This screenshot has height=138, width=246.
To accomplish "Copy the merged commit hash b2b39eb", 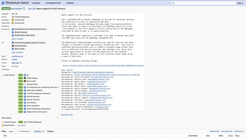I will tap(24, 8).
